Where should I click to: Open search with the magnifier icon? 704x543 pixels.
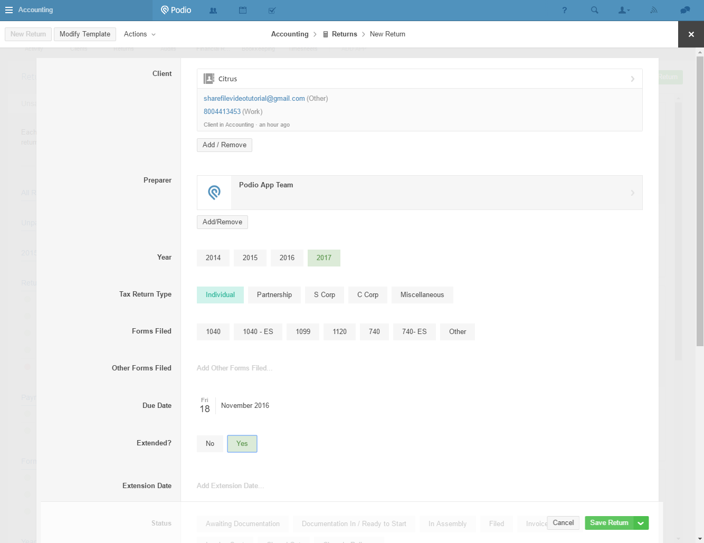[x=594, y=10]
